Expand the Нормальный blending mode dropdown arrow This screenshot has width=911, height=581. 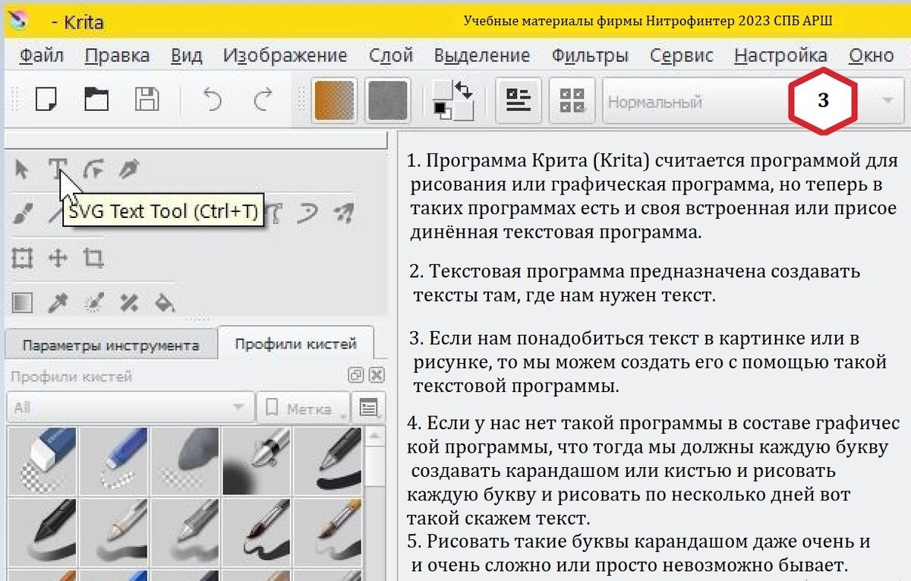(x=887, y=101)
